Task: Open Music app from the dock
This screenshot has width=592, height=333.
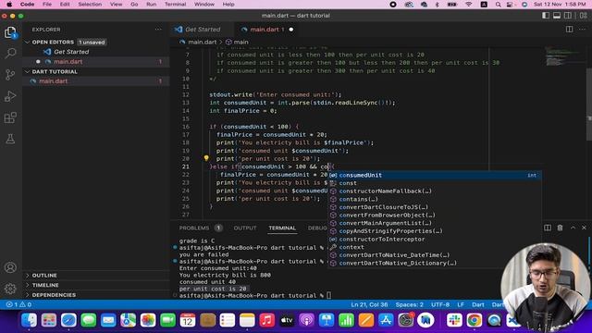Action: pyautogui.click(x=267, y=320)
